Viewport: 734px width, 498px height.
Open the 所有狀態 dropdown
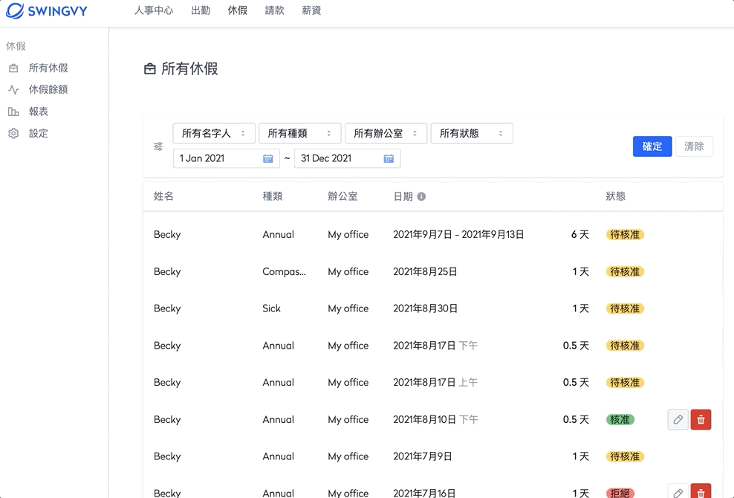[472, 134]
